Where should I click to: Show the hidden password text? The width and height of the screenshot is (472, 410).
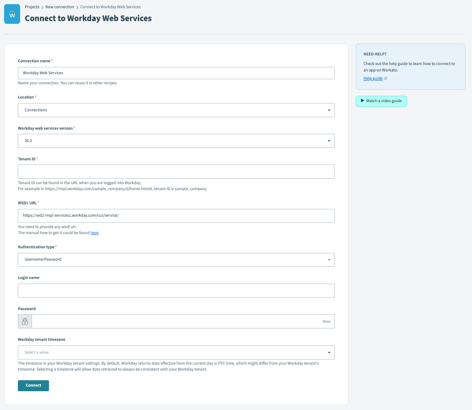tap(326, 321)
